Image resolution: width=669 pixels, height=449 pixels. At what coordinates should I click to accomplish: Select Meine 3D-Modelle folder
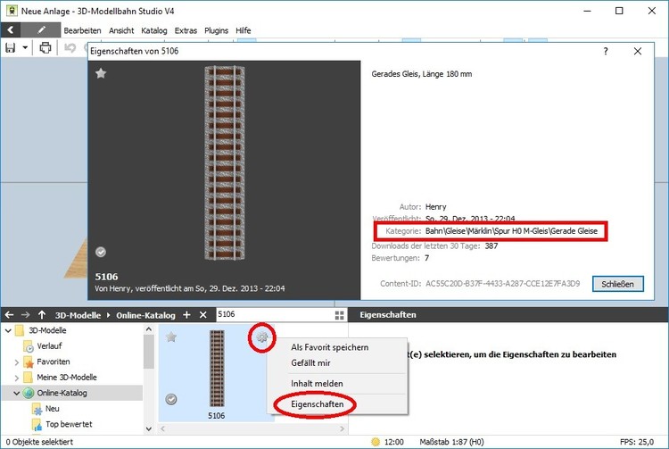[x=66, y=378]
